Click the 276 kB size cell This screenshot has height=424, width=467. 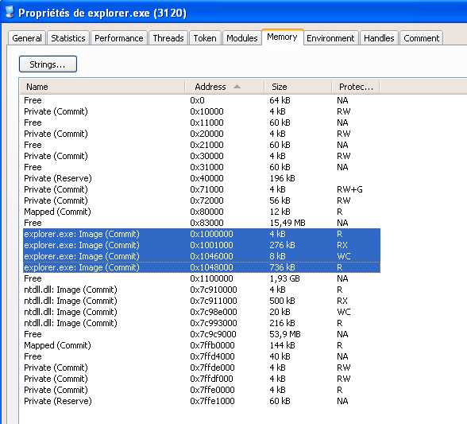click(x=282, y=245)
